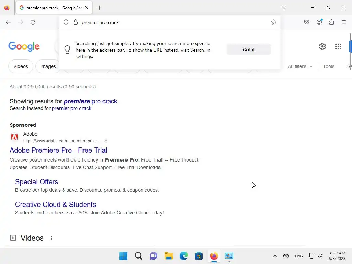The height and width of the screenshot is (264, 352).
Task: Open the Firefox View icon
Action: click(x=7, y=8)
